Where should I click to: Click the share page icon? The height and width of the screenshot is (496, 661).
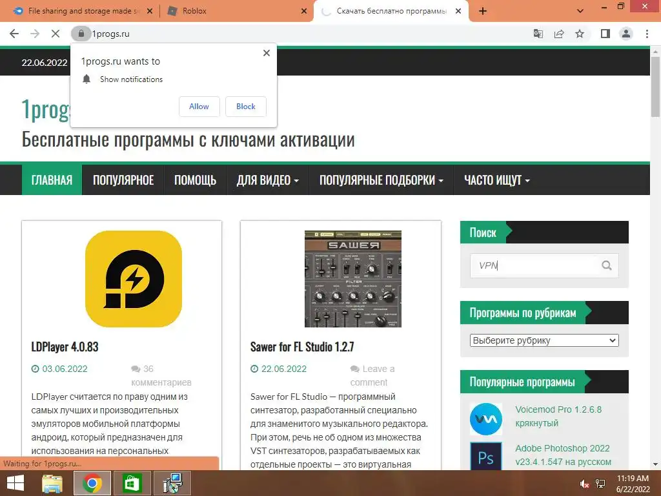click(559, 34)
